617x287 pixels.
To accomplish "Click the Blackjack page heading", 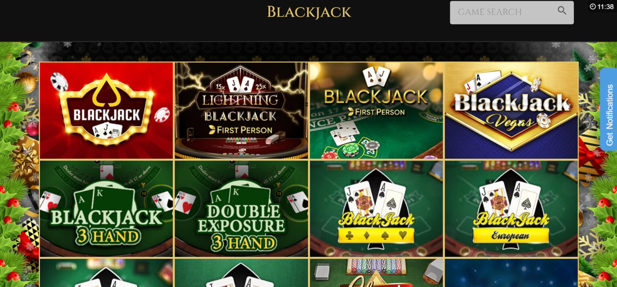I will (309, 12).
